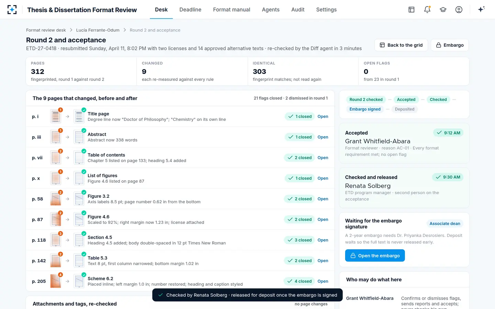The image size is (495, 309).
Task: Switch to the Desk tab
Action: click(161, 10)
